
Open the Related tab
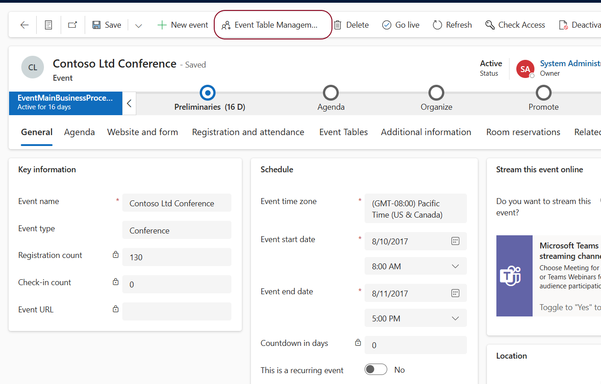click(587, 132)
